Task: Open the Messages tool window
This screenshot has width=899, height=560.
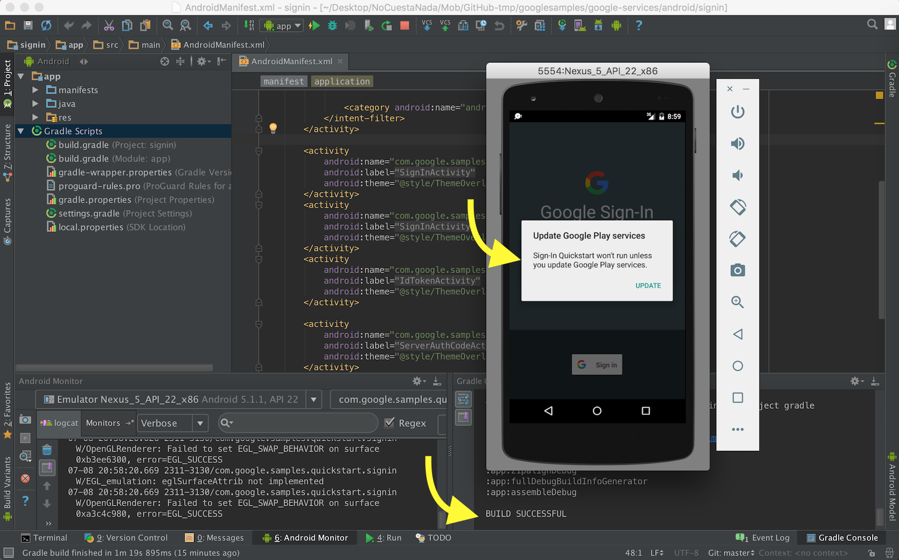Action: pos(214,538)
